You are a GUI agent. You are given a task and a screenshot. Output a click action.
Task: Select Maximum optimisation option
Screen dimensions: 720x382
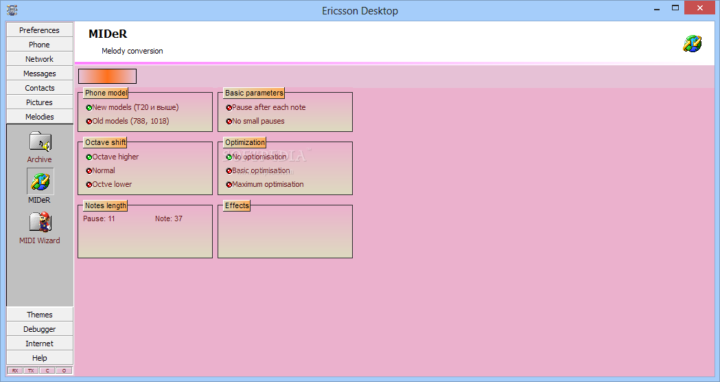(x=265, y=184)
